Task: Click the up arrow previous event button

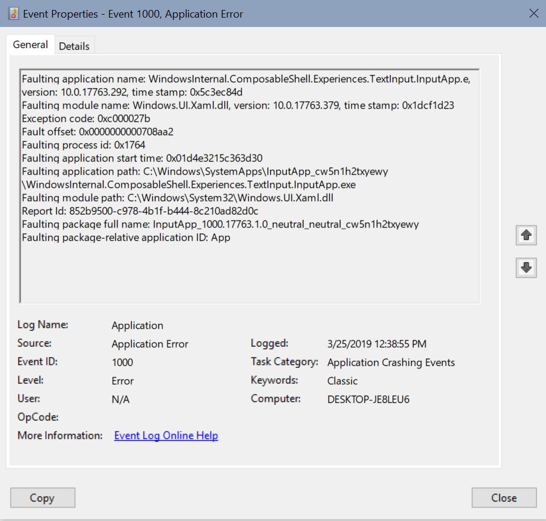Action: (x=526, y=235)
